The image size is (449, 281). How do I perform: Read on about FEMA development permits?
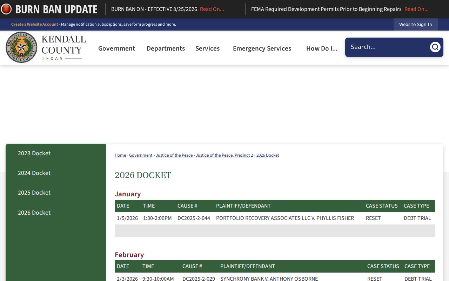[x=416, y=9]
